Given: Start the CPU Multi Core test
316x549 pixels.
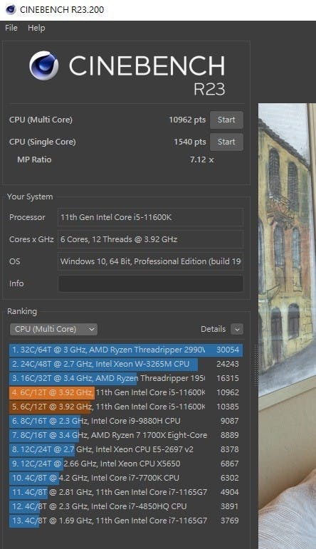Looking at the screenshot, I should pos(226,120).
